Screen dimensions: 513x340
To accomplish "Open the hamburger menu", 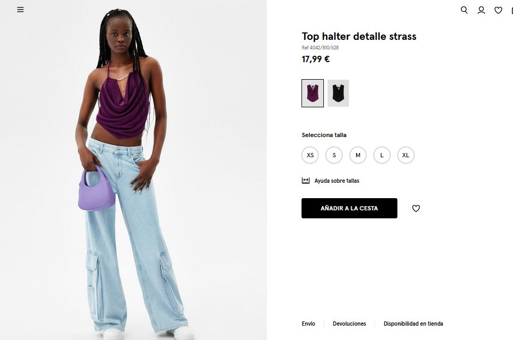I will [20, 10].
